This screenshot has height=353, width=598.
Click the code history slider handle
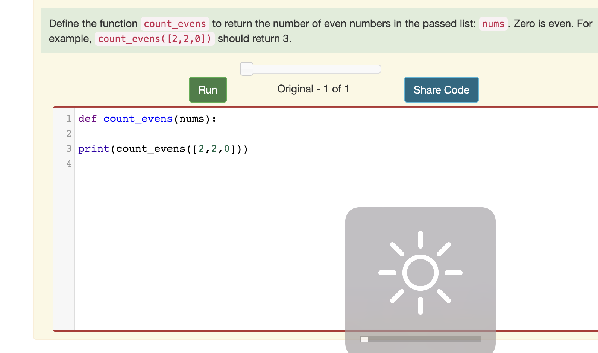tap(247, 69)
